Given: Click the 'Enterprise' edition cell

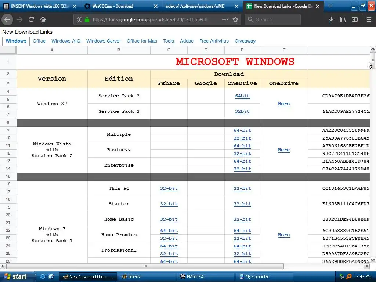Looking at the screenshot, I should pyautogui.click(x=119, y=165).
